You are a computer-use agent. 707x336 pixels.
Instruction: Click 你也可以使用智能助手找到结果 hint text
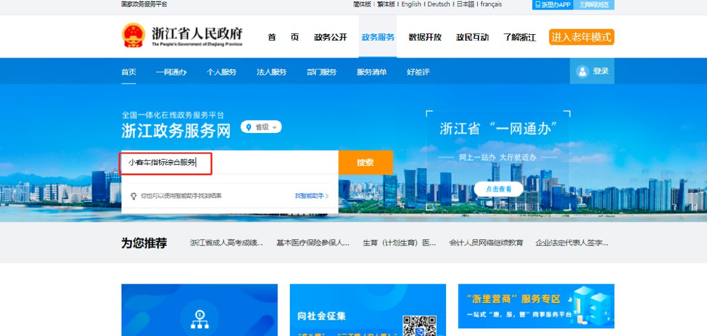[x=181, y=195]
